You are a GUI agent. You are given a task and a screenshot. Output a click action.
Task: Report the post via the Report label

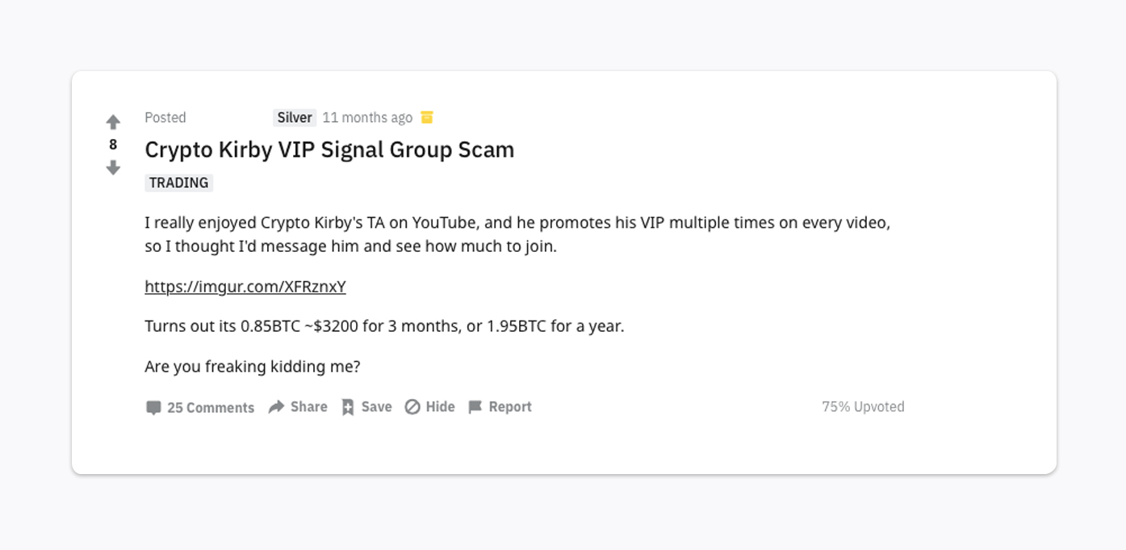[510, 406]
